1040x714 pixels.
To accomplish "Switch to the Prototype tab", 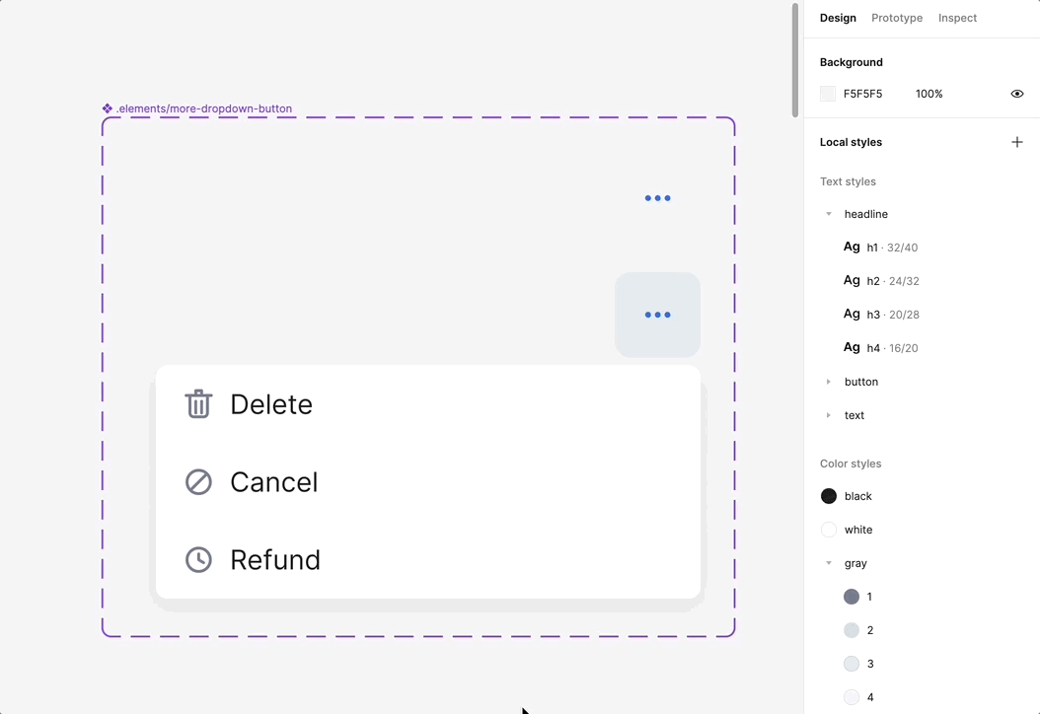I will [x=897, y=18].
